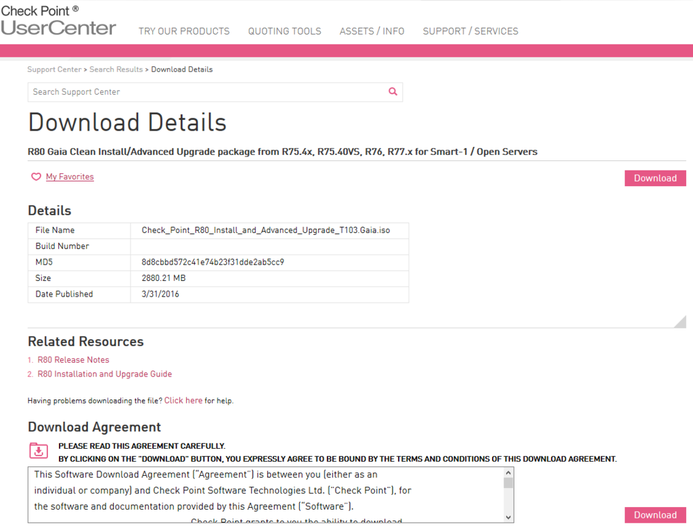Click the top Download button
Screen dimensions: 693x528
tap(655, 178)
